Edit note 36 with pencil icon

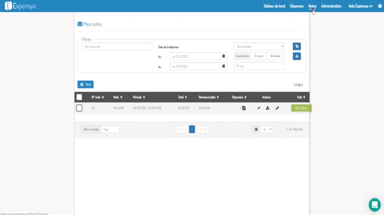[x=277, y=108]
